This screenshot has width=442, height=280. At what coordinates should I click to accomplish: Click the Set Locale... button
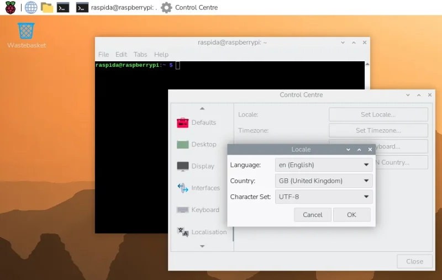378,115
